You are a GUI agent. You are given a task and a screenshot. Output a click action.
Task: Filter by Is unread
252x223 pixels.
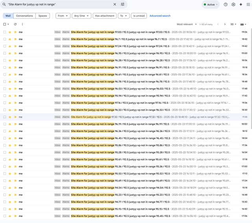139,16
